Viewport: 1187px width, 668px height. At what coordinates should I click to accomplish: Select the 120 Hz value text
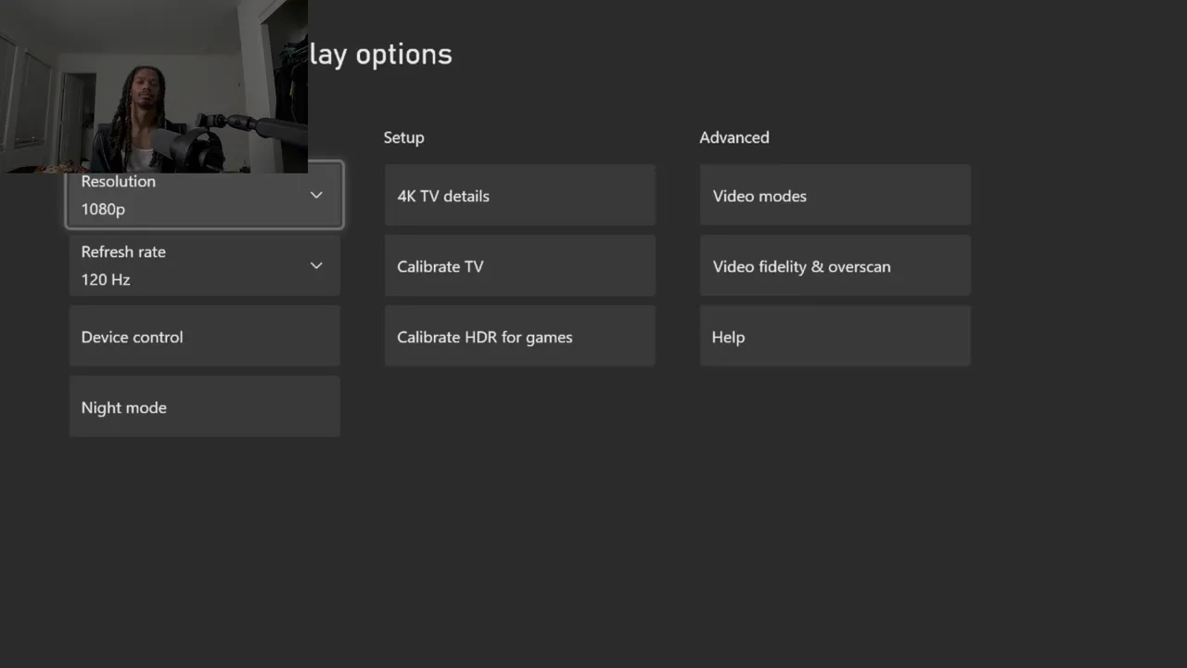click(x=106, y=279)
